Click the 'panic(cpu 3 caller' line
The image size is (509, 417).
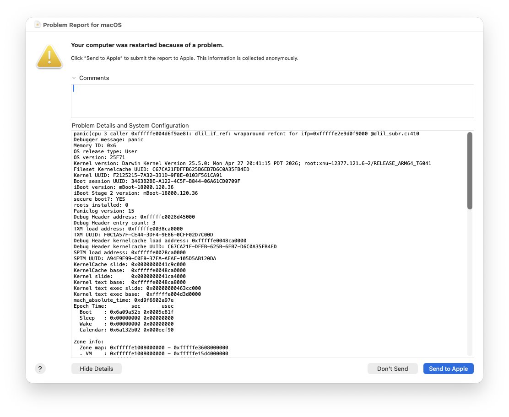coord(246,134)
